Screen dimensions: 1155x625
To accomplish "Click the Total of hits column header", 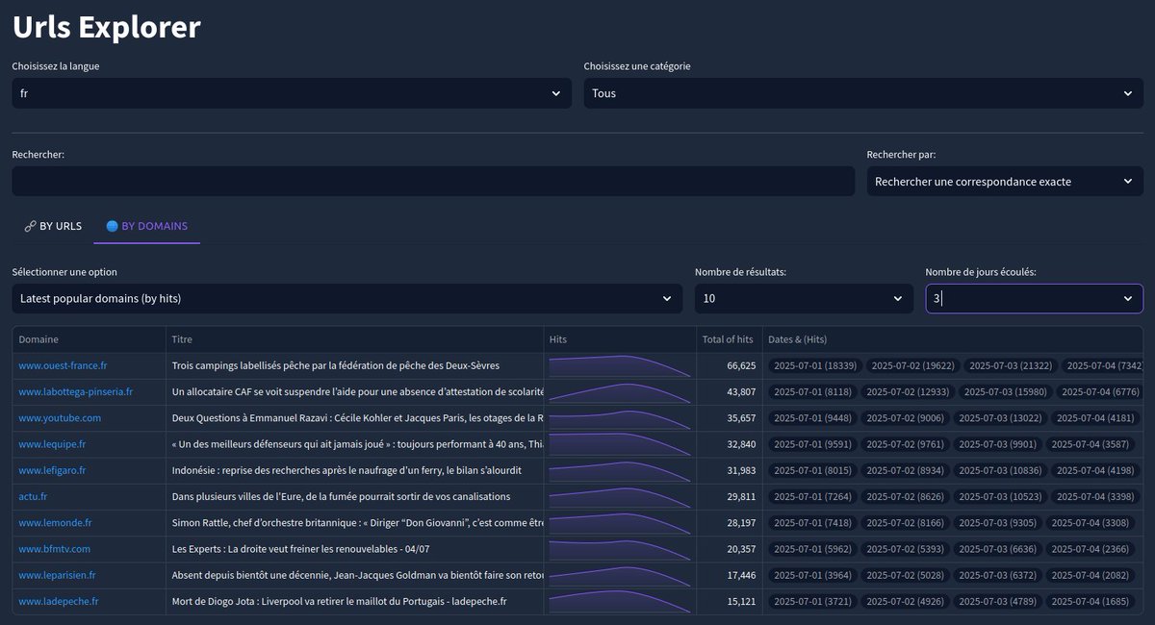I will tap(728, 339).
